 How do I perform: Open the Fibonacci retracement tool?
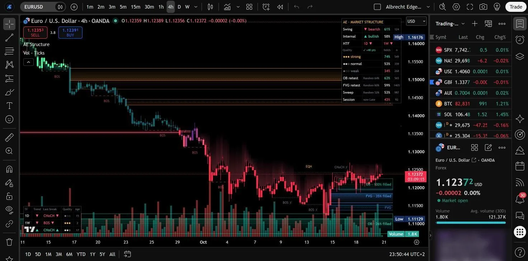(9, 51)
